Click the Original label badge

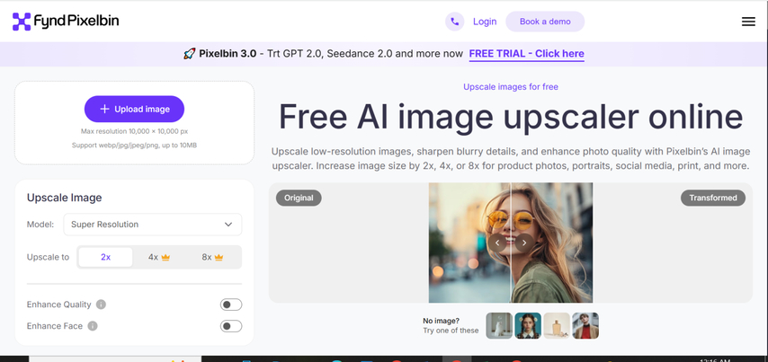pos(299,199)
